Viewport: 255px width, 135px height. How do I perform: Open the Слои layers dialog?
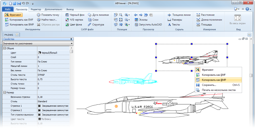tap(93, 20)
